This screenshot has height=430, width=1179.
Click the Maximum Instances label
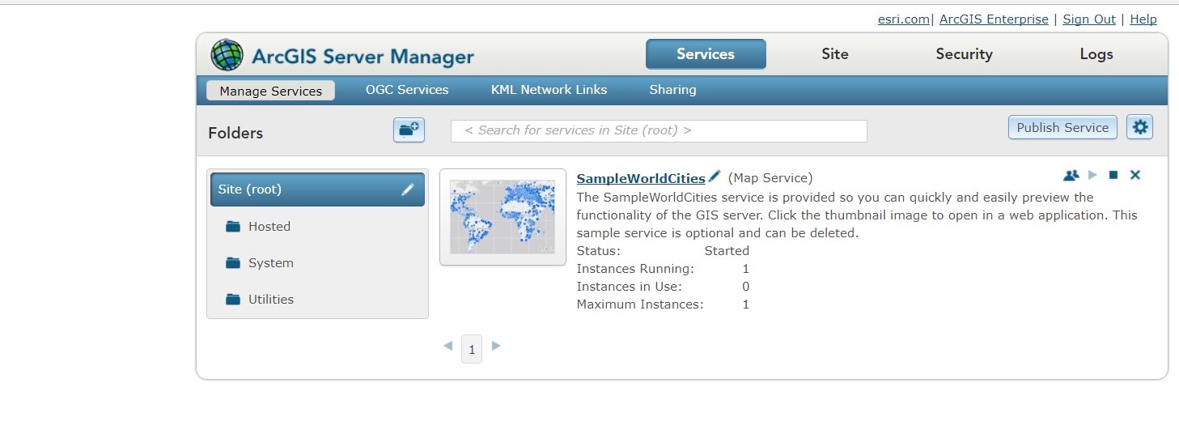pyautogui.click(x=640, y=304)
